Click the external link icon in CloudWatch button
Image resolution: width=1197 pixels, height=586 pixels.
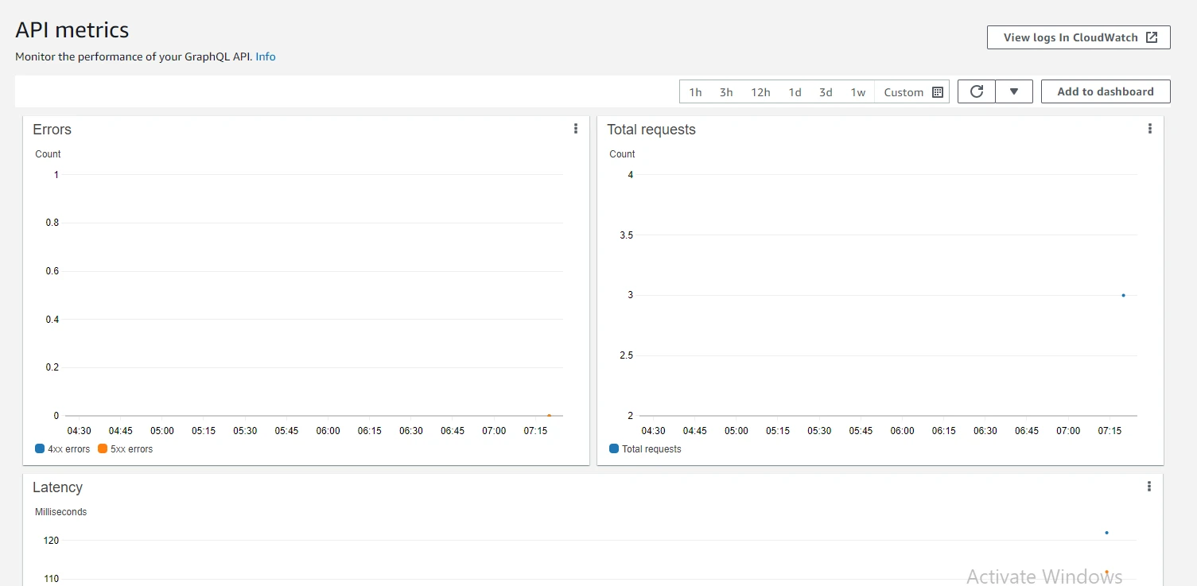pos(1152,37)
